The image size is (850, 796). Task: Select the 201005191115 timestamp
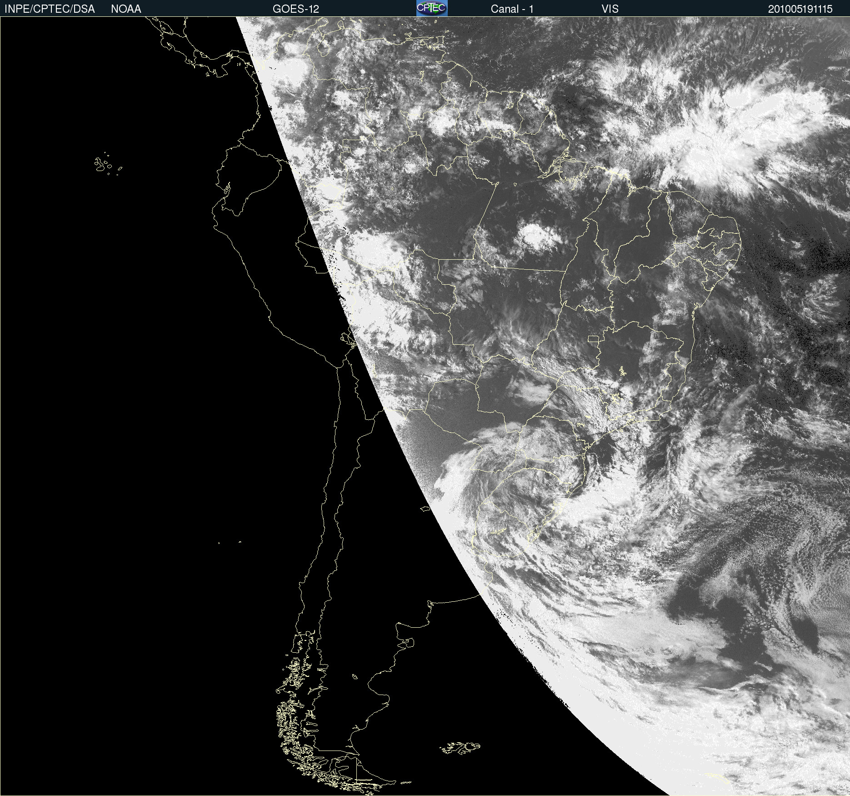click(800, 9)
